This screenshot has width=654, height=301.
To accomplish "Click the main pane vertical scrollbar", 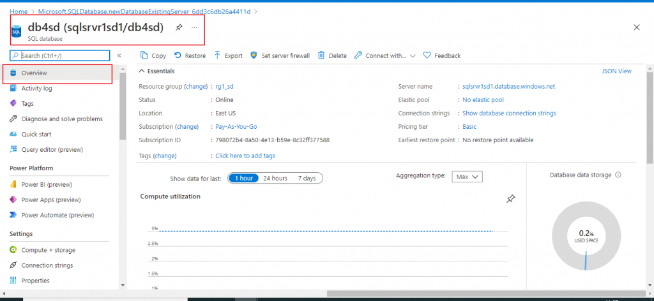I will click(x=650, y=117).
